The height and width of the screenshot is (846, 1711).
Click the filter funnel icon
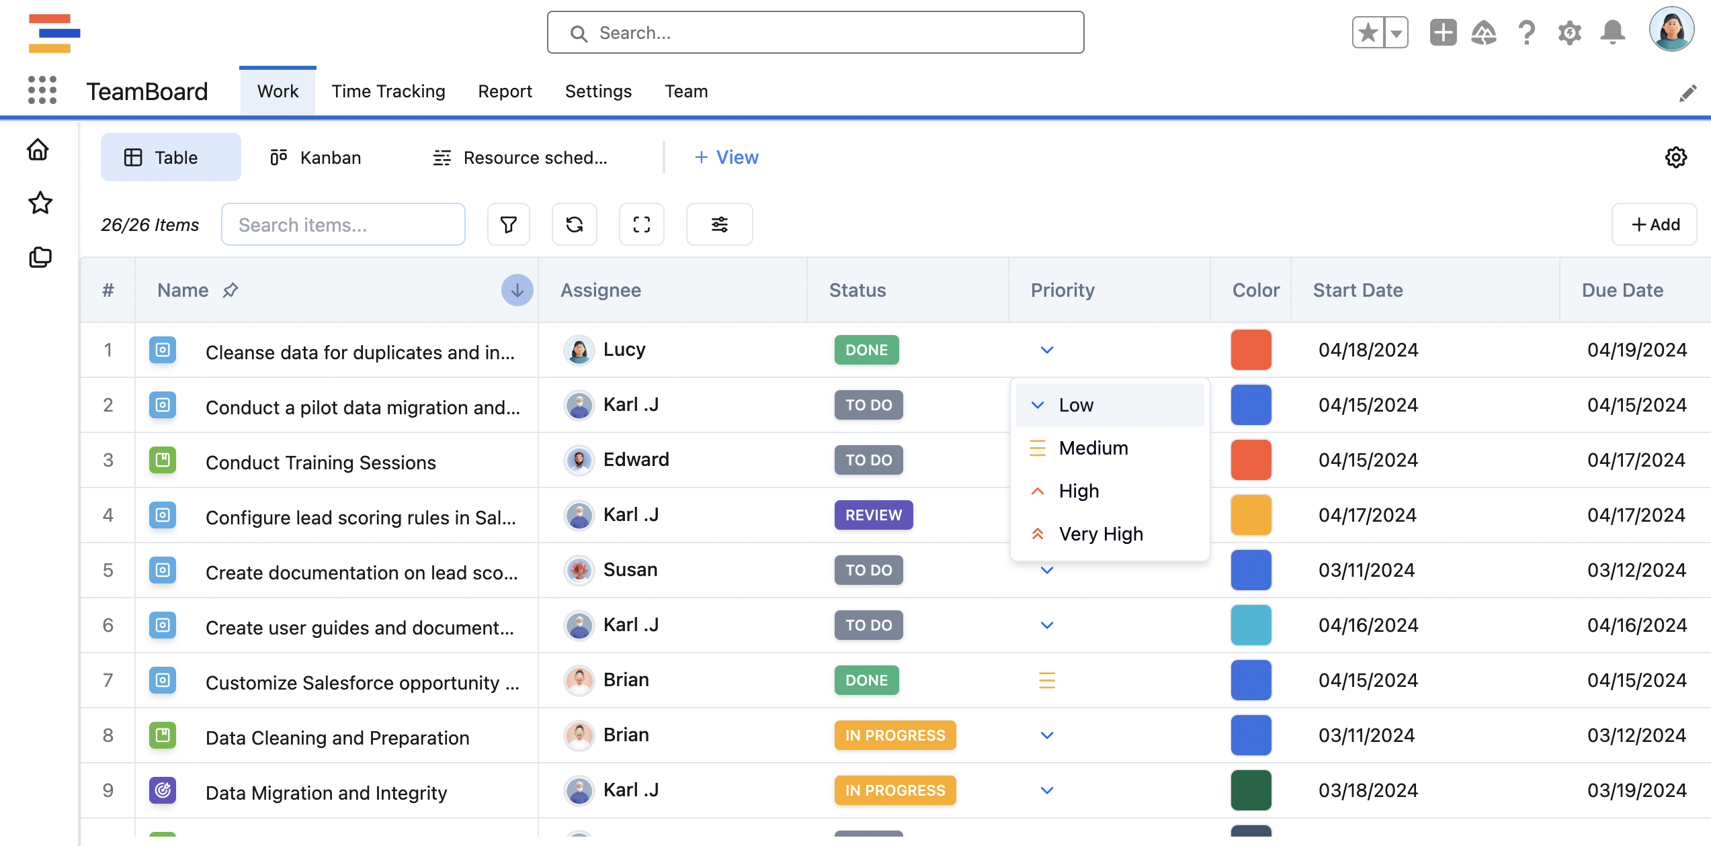(508, 224)
